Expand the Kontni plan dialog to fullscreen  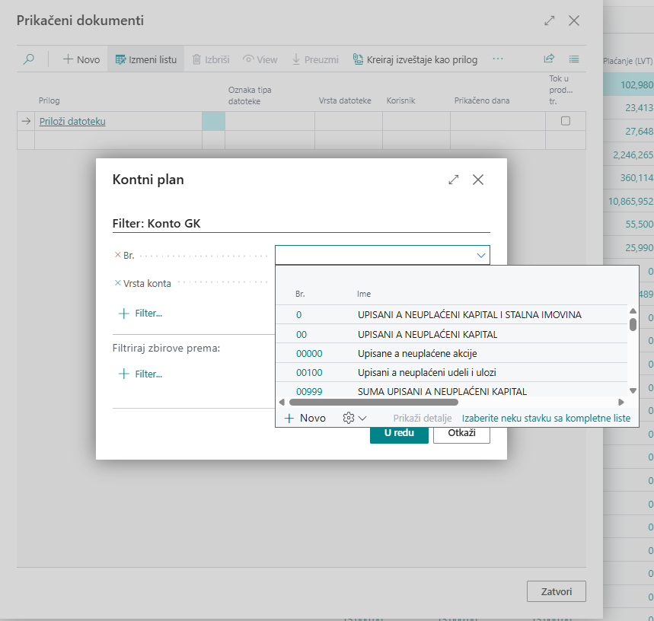(x=454, y=180)
